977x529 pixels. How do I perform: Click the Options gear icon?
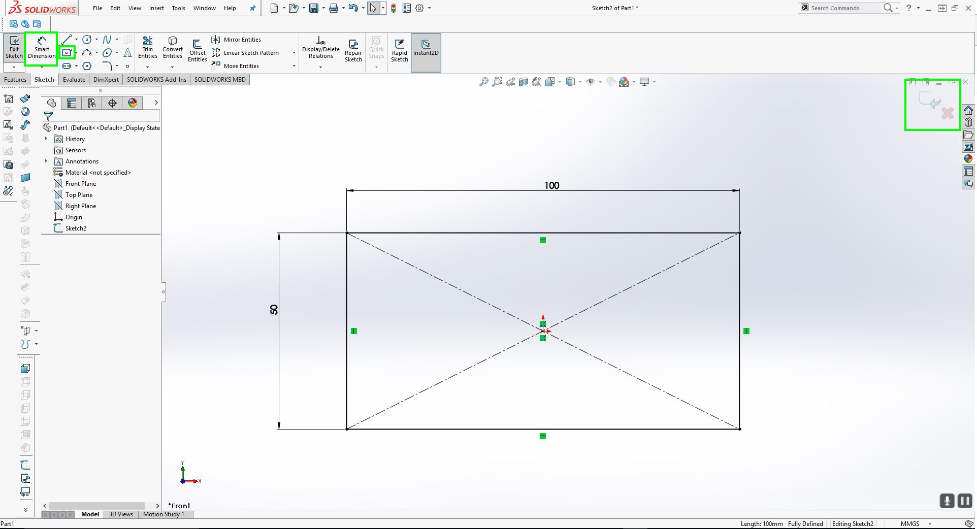click(419, 8)
